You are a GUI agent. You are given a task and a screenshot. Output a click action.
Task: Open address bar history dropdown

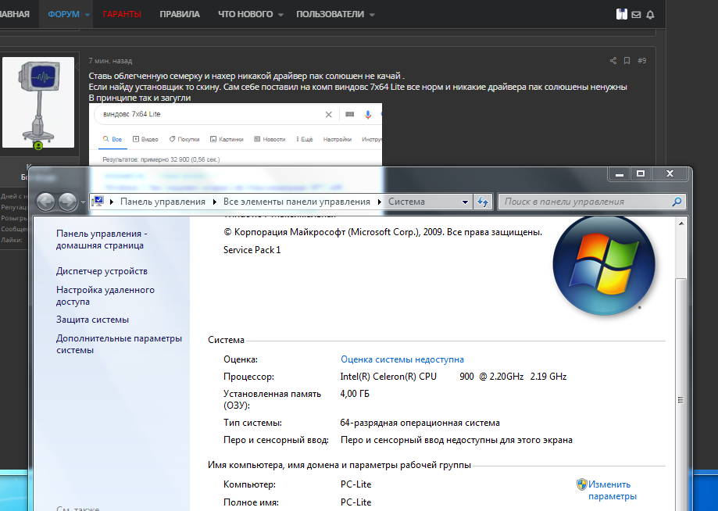pyautogui.click(x=465, y=202)
